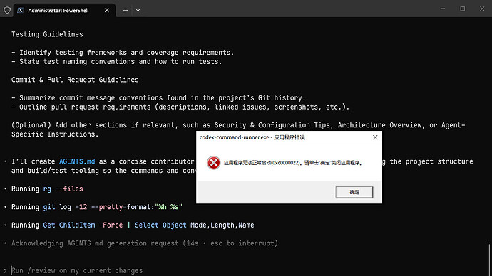This screenshot has height=276, width=492.
Task: Click "Identify testing frameworks and coverage requirements" line
Action: pos(123,52)
